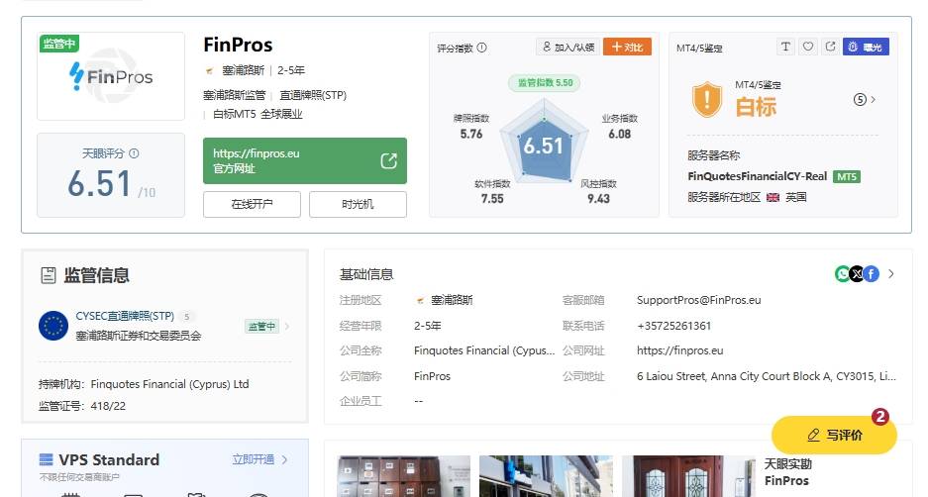Open the 评分指数 info icon
Screen dimensions: 928x497
[x=481, y=48]
